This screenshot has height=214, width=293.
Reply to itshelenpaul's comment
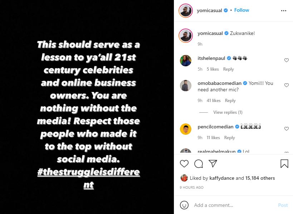pos(228,69)
